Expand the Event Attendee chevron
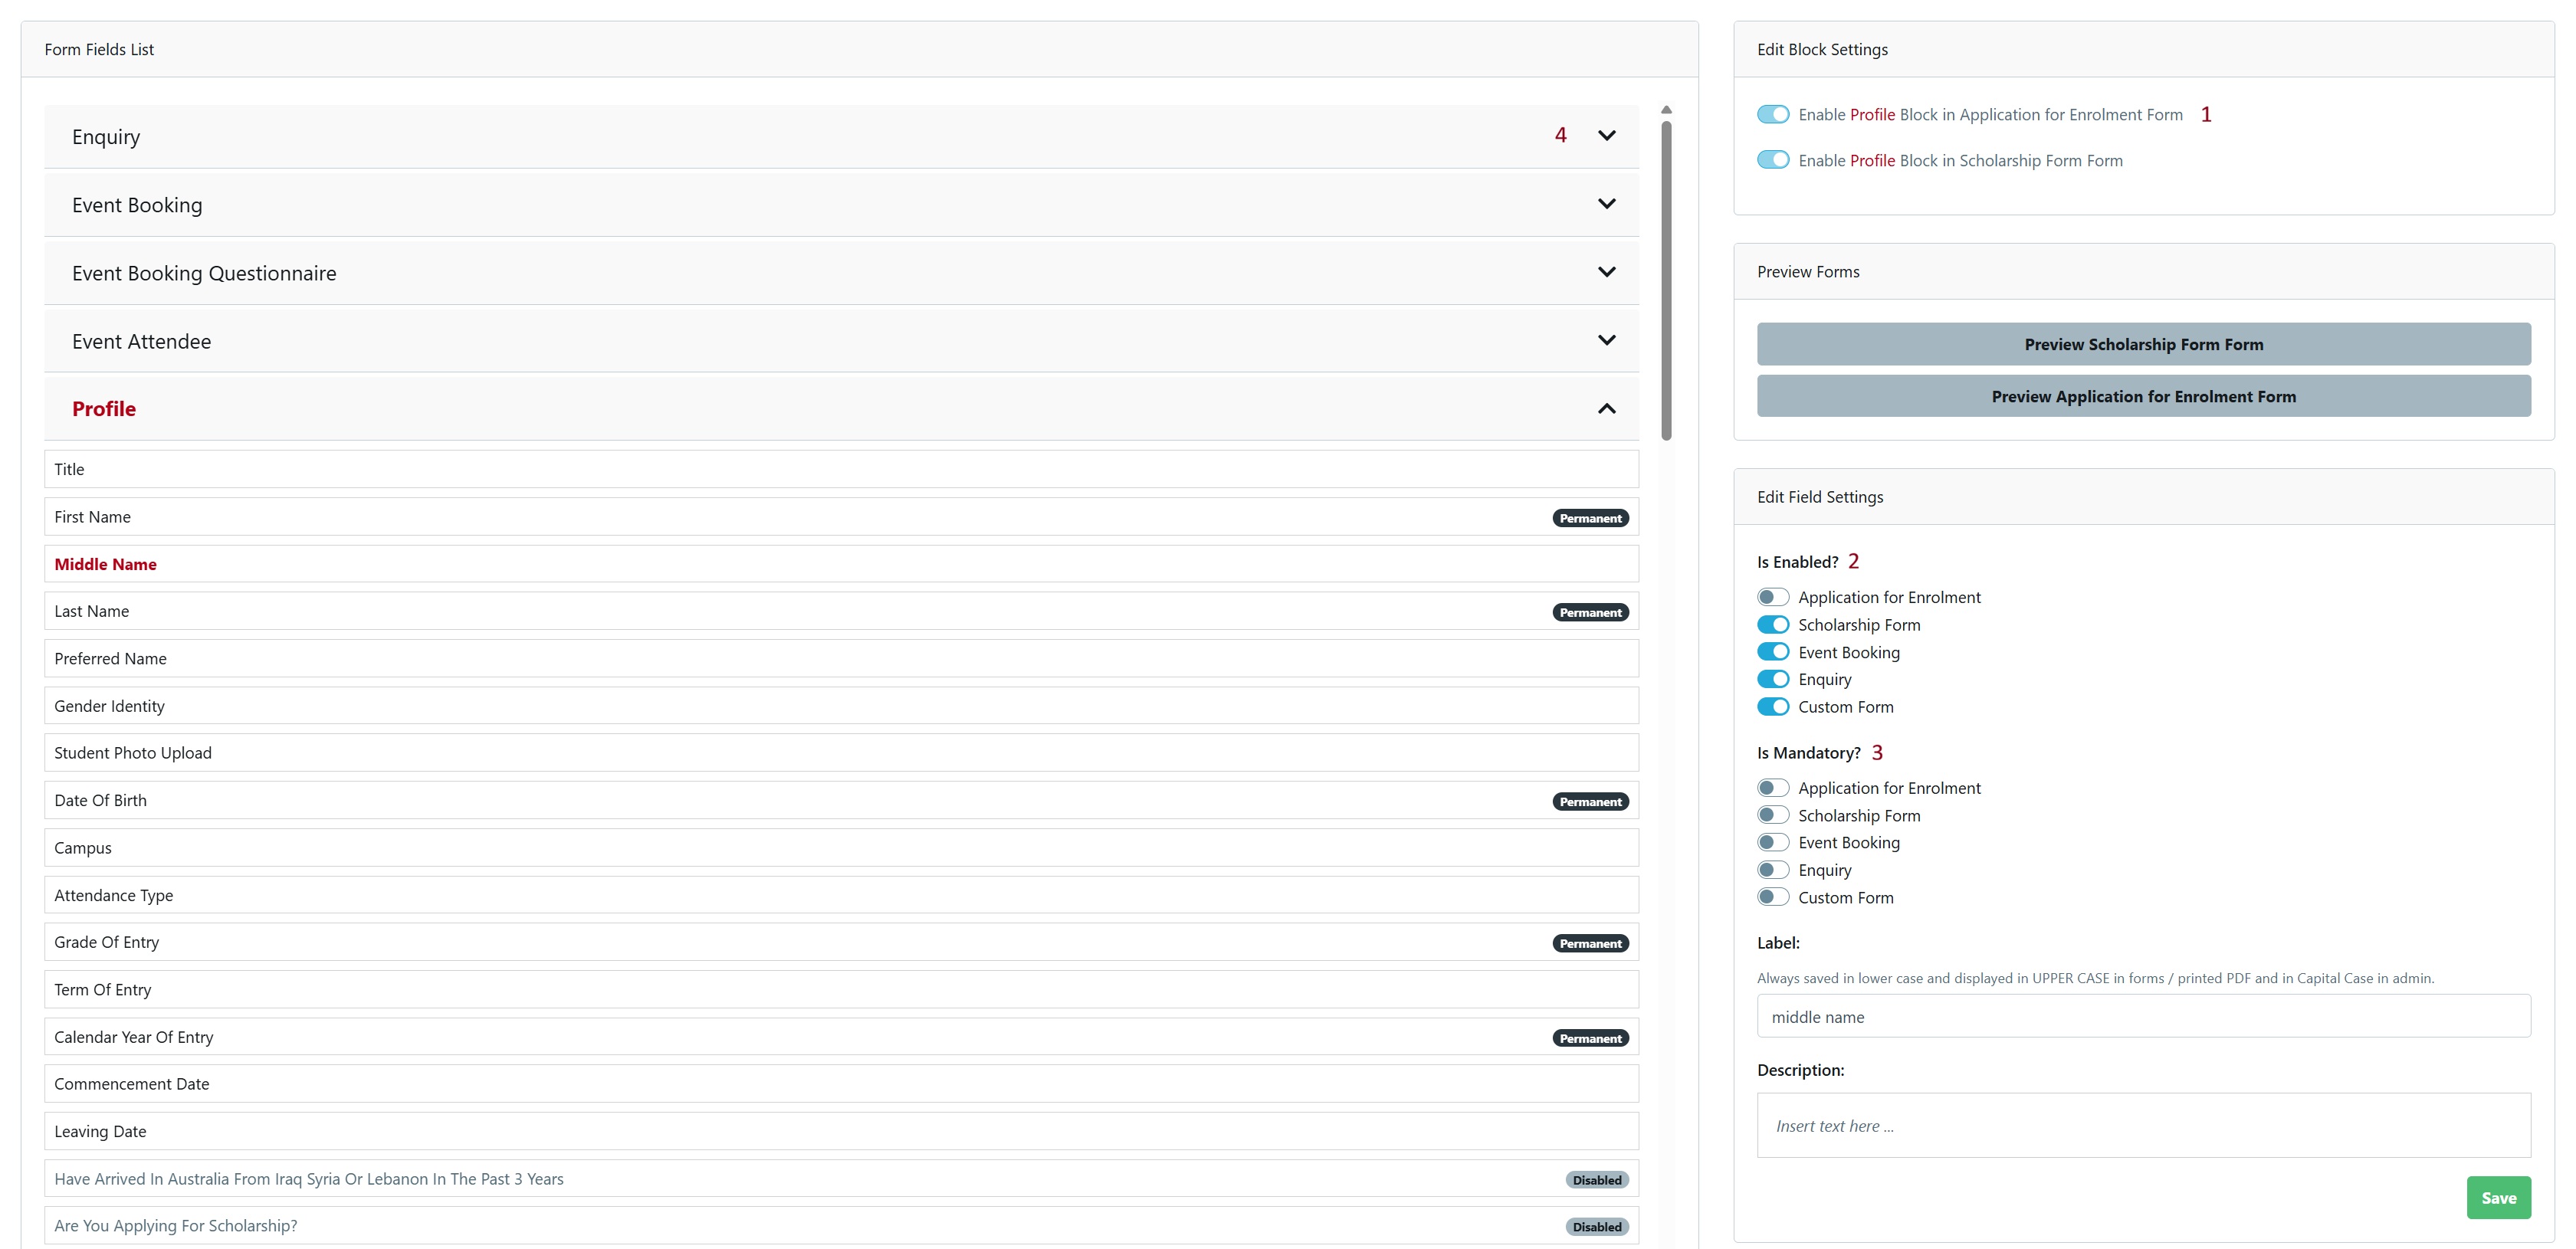Screen dimensions: 2576x1249 (1606, 340)
